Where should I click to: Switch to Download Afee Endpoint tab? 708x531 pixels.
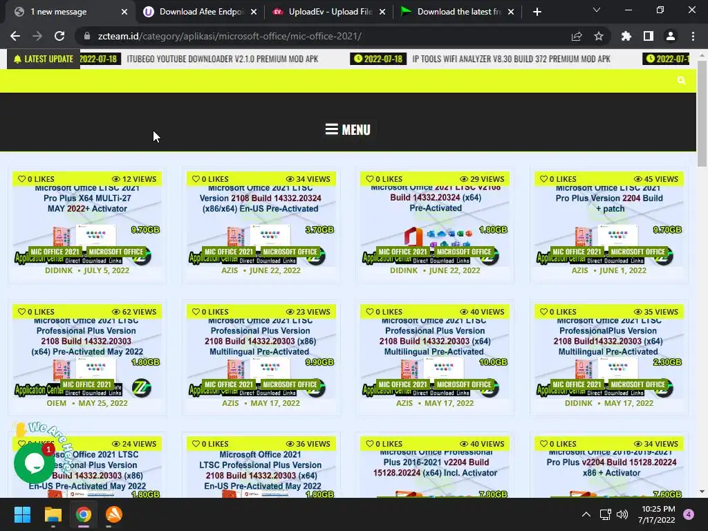201,12
